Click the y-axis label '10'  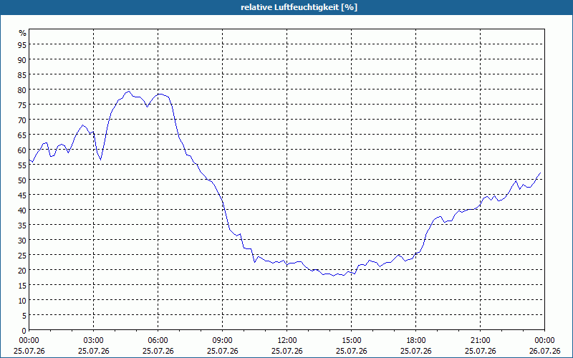22,301
